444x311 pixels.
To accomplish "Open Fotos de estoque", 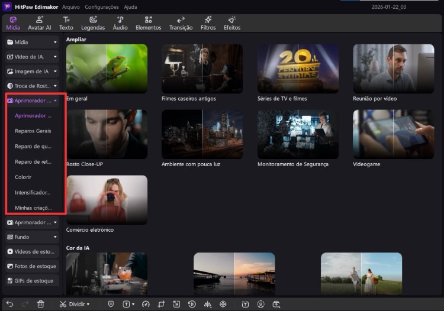I will pyautogui.click(x=32, y=266).
